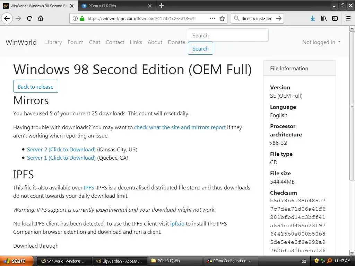The height and width of the screenshot is (266, 355).
Task: Open the Contact nav item
Action: [x=115, y=42]
